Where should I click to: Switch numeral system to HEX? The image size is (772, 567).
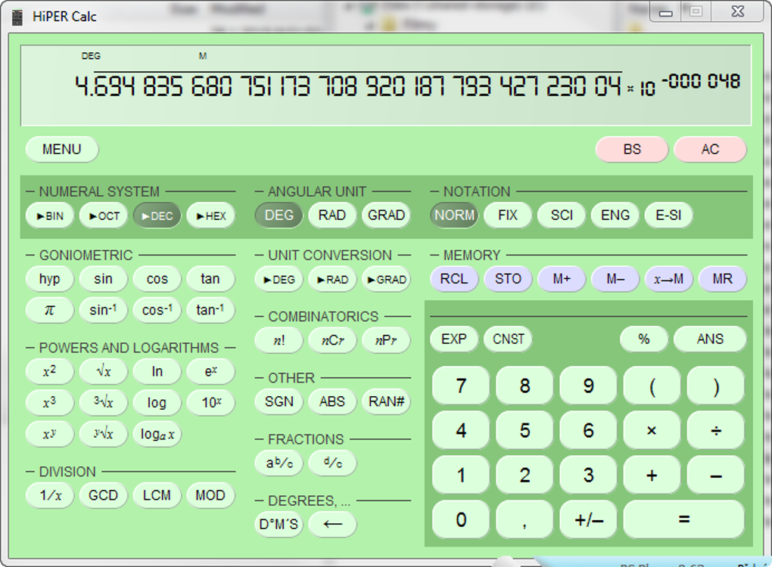tap(210, 215)
